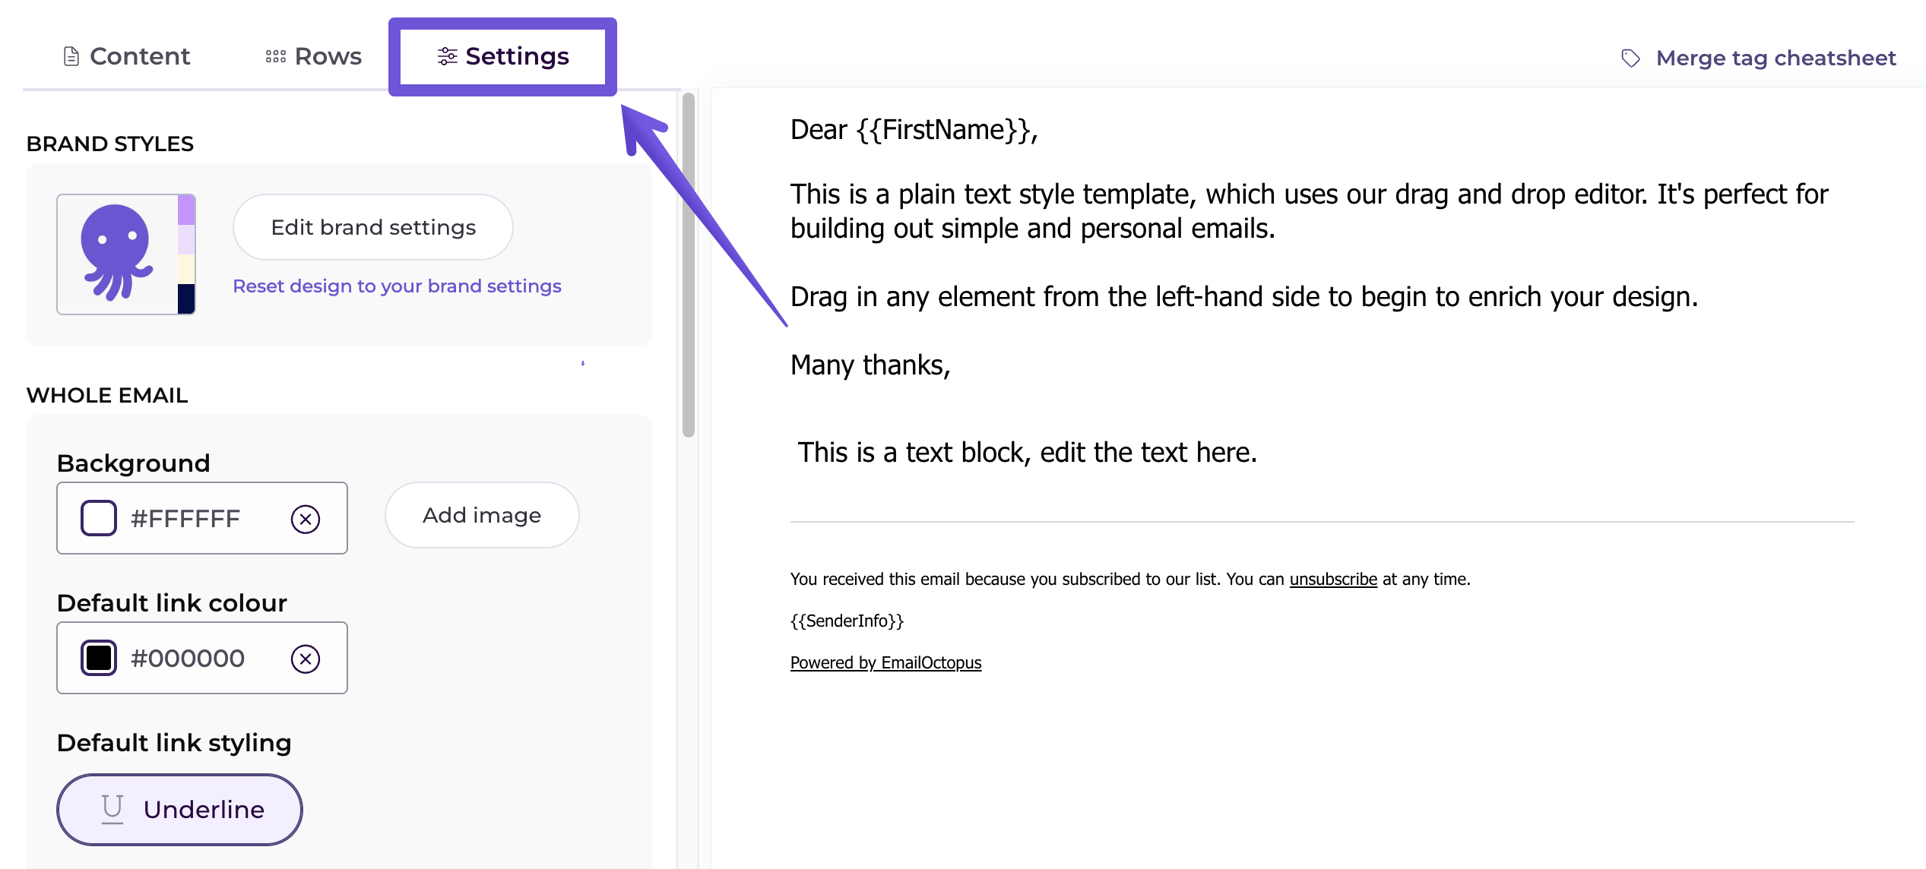Click the merge tag label icon
Viewport: 1926px width, 869px height.
point(1630,58)
